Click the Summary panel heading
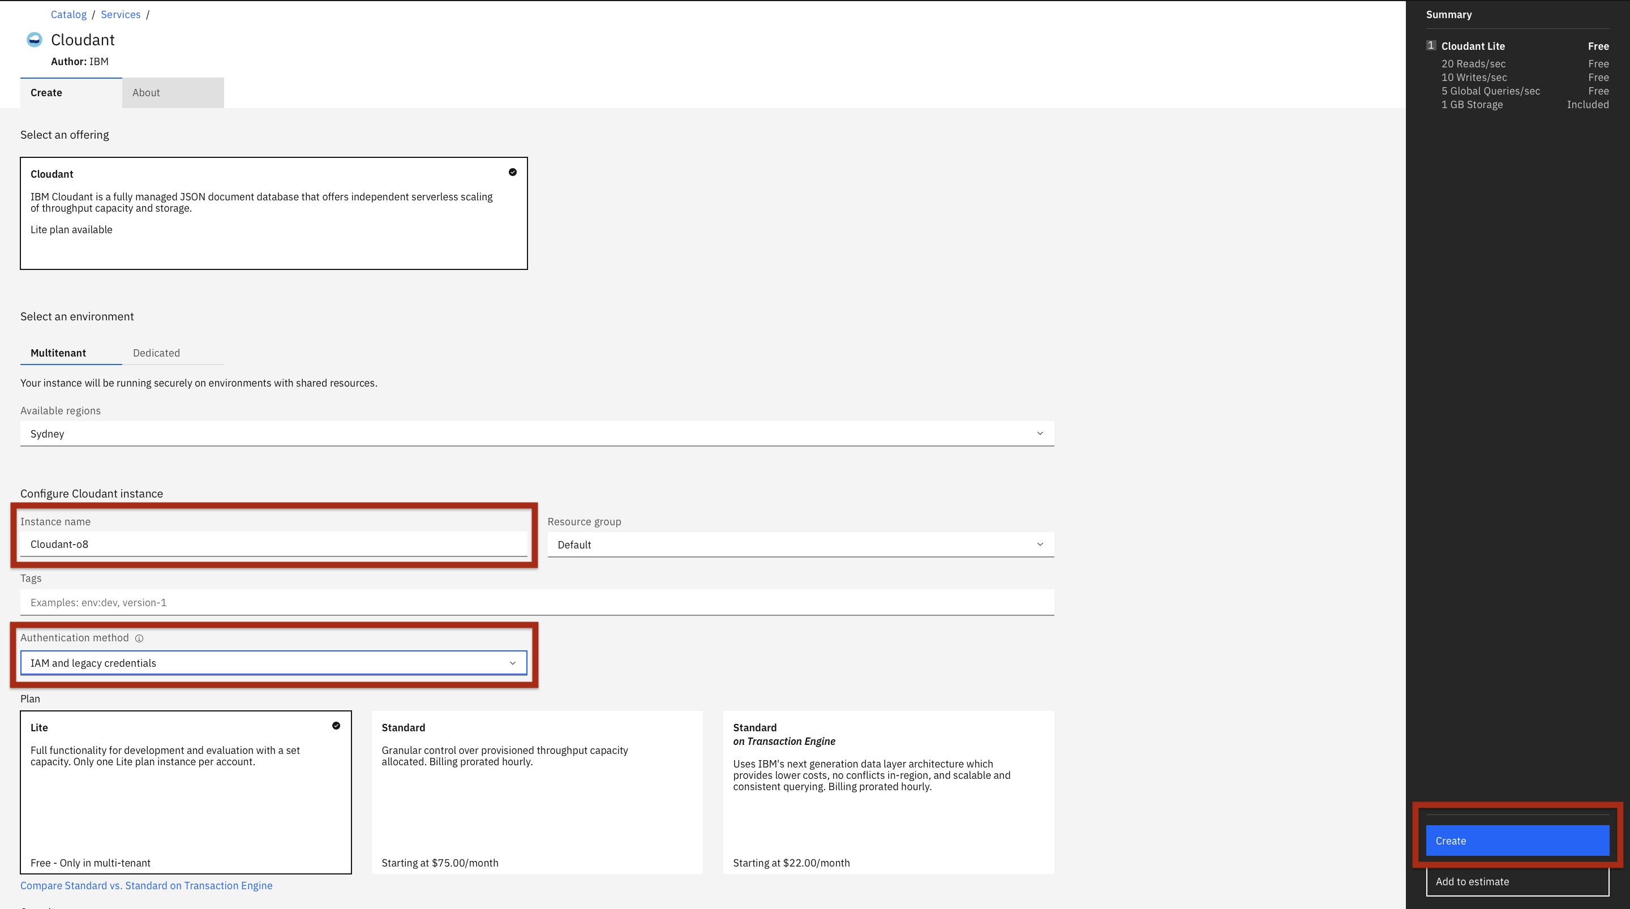This screenshot has width=1630, height=909. coord(1448,15)
